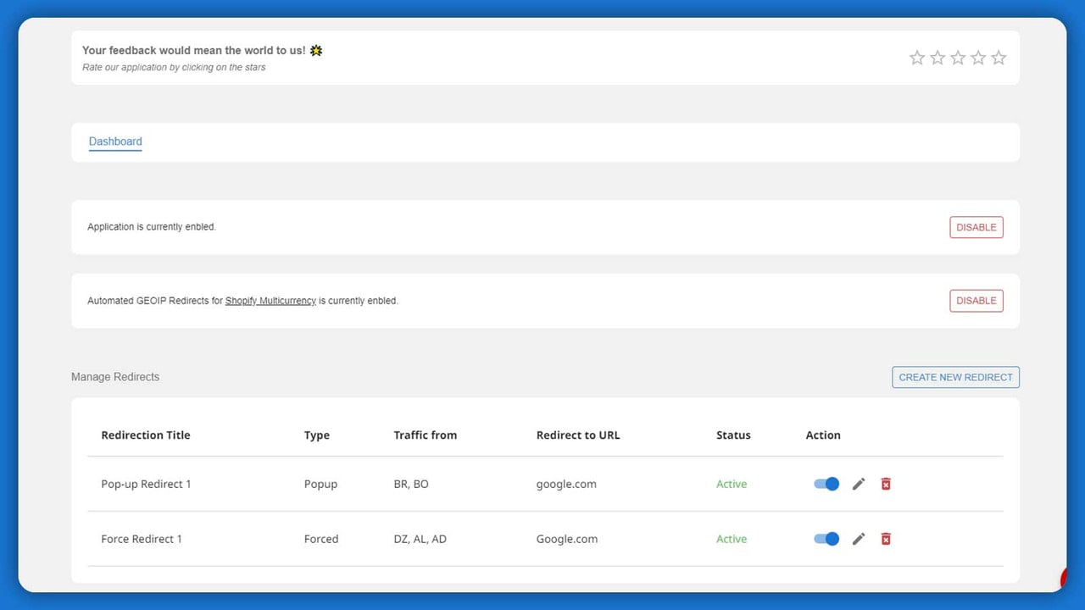Select the Force Redirect 1 title
The image size is (1085, 610).
click(x=142, y=539)
